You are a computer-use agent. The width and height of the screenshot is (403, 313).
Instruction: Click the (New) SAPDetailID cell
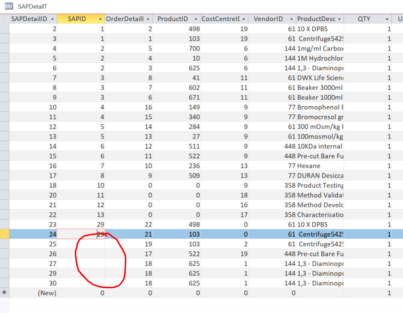coord(33,293)
